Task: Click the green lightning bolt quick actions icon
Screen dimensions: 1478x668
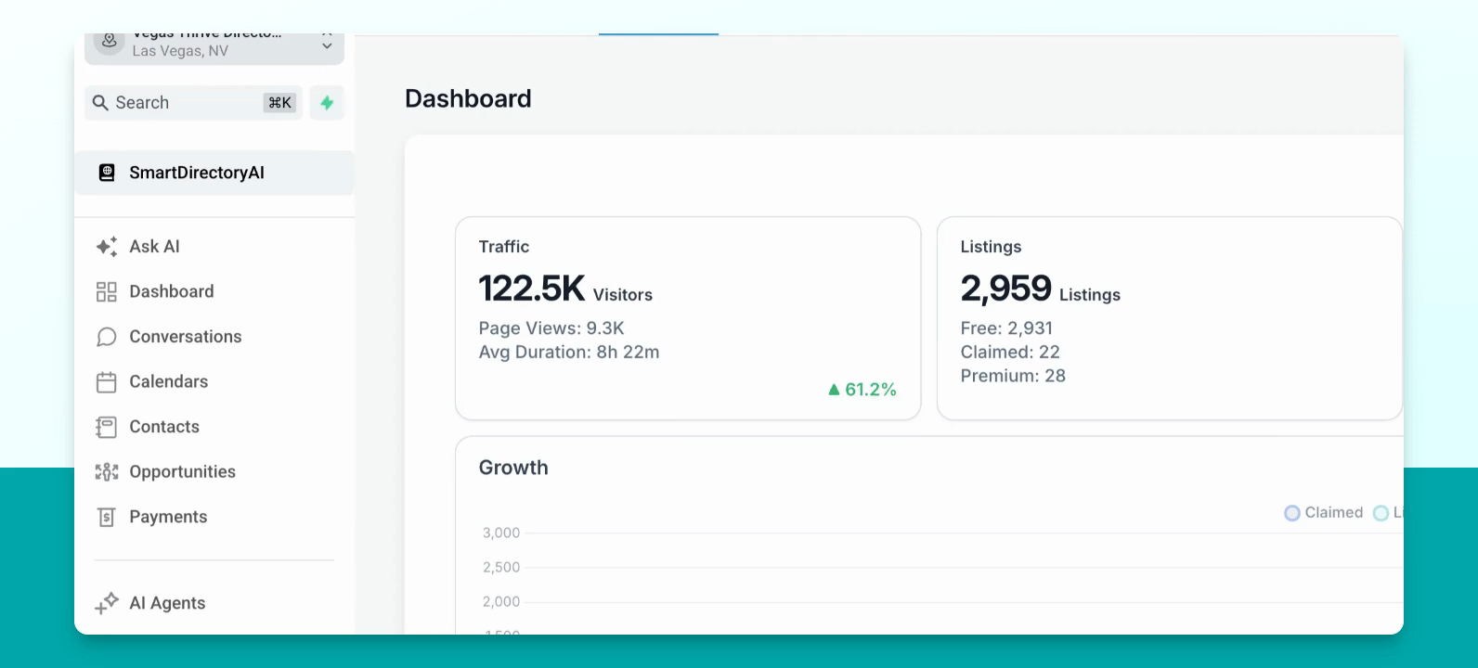Action: click(x=327, y=103)
